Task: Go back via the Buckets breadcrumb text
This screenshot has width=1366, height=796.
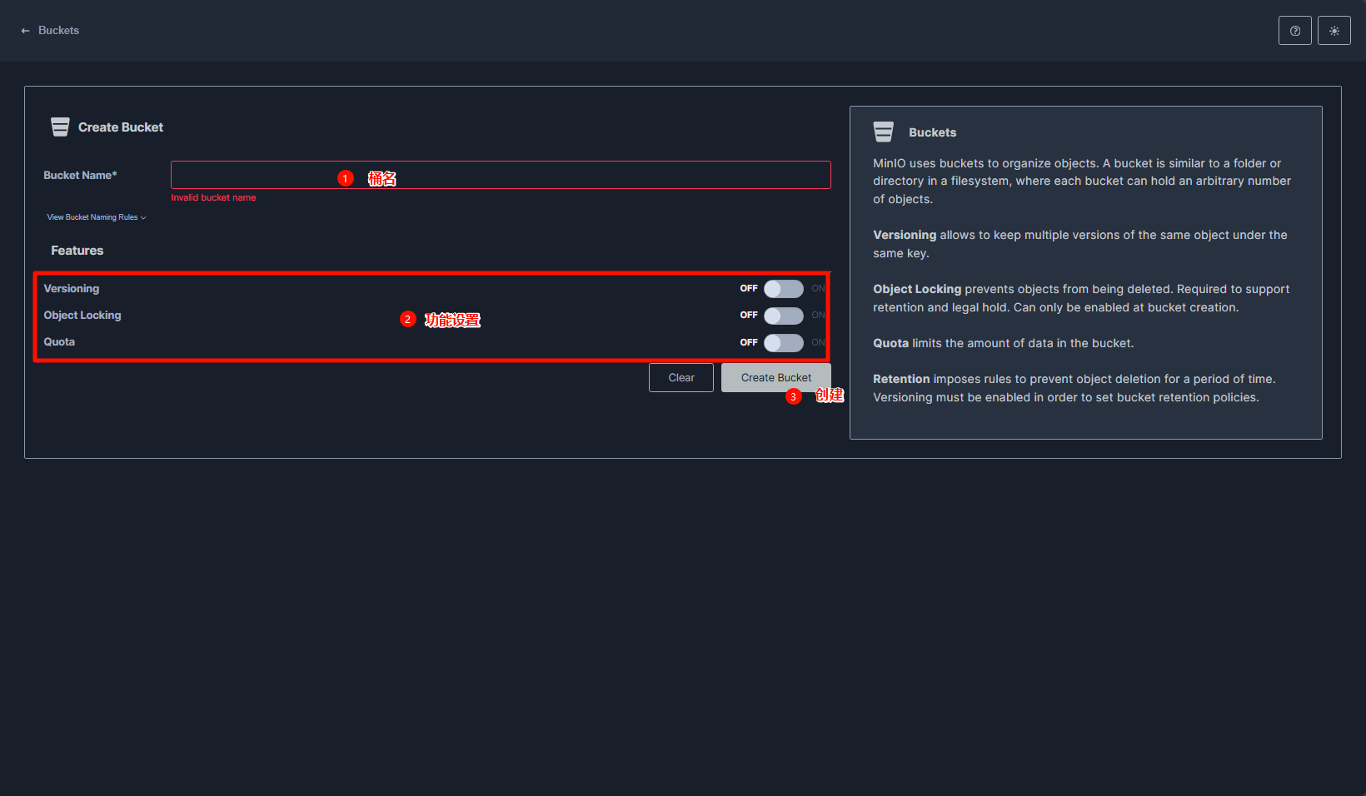Action: coord(58,31)
